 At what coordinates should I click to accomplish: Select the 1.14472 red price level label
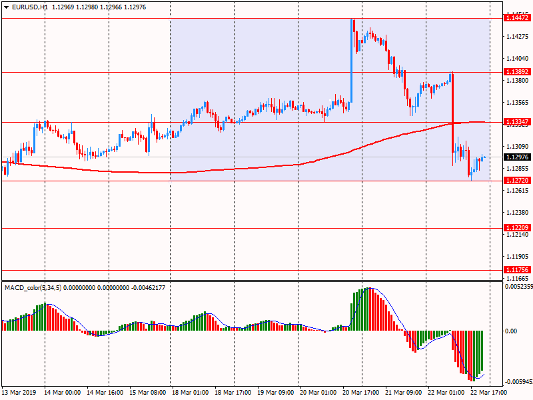tap(517, 18)
